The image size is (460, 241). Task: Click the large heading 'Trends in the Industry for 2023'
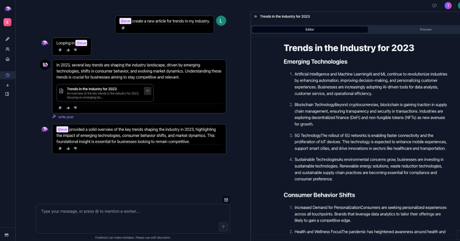click(x=349, y=48)
